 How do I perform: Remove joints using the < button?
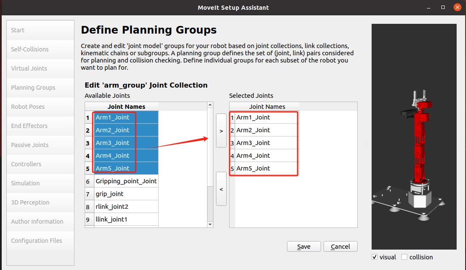coord(221,189)
